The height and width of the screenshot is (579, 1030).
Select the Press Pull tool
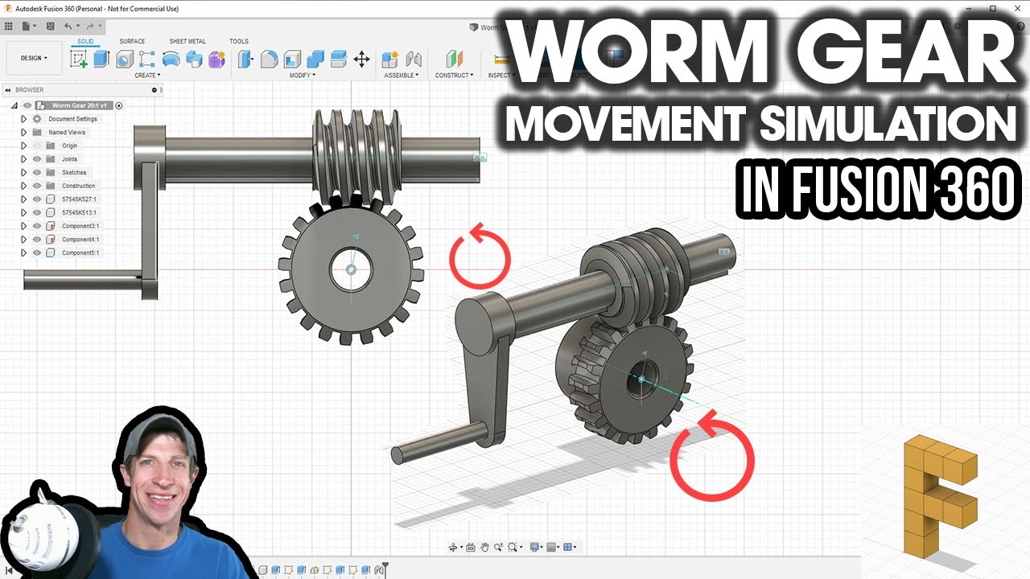246,59
